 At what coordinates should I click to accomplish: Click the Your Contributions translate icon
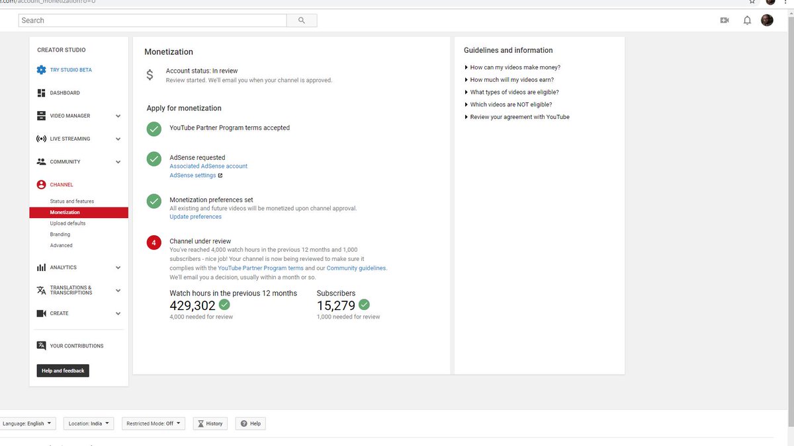(41, 346)
